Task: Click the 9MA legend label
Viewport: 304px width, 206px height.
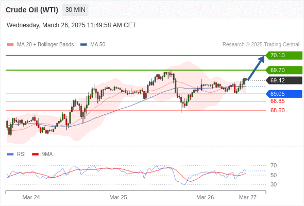Action: point(47,154)
